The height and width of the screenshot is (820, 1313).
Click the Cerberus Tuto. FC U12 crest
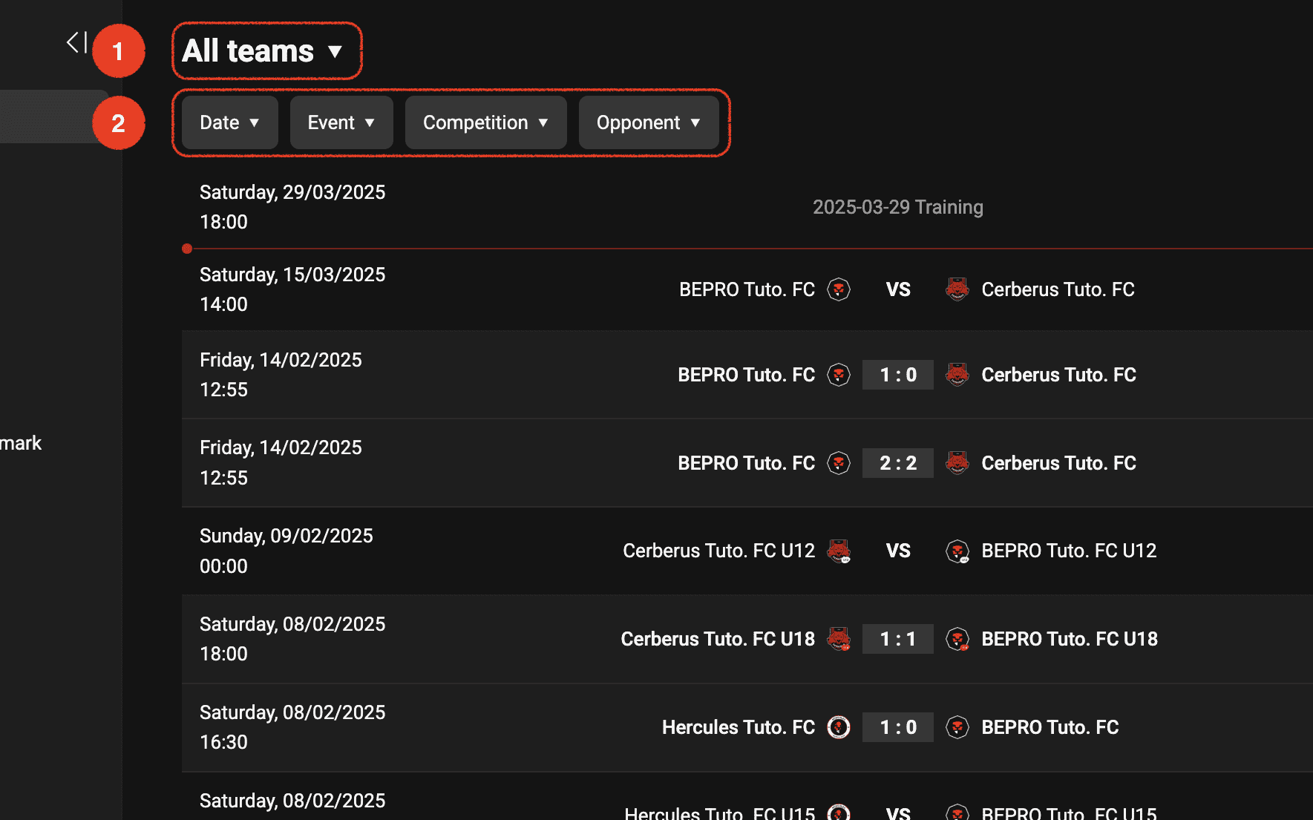(x=839, y=551)
